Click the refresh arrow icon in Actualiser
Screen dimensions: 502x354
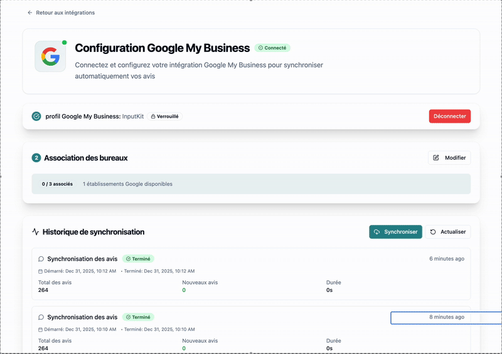point(433,232)
